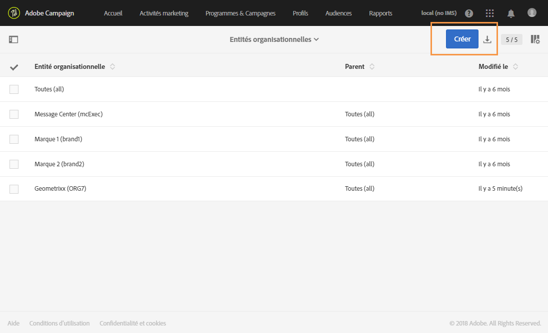Open the Geometrixx (ORG7) row

coord(274,189)
